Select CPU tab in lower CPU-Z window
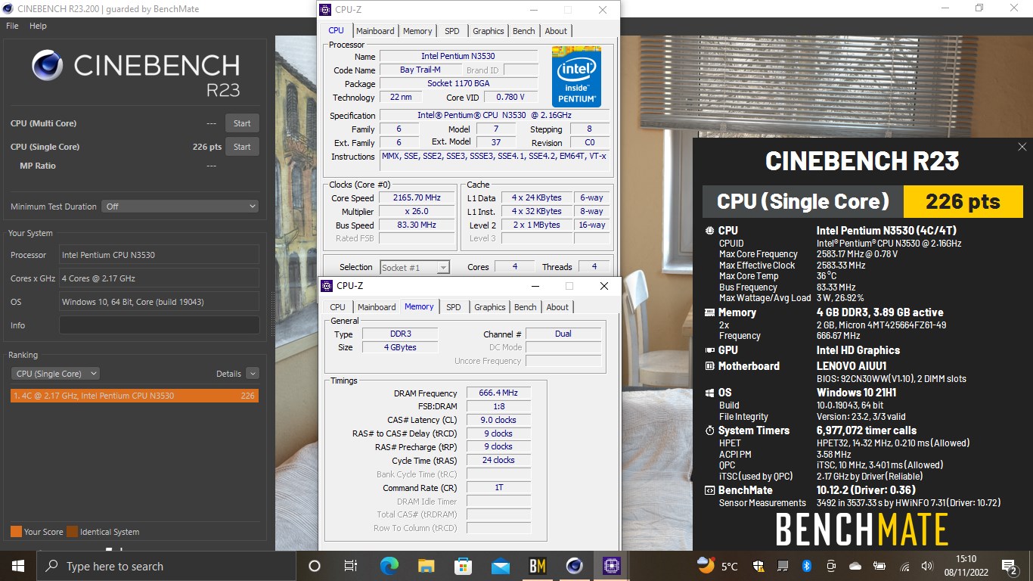This screenshot has width=1033, height=581. 337,307
